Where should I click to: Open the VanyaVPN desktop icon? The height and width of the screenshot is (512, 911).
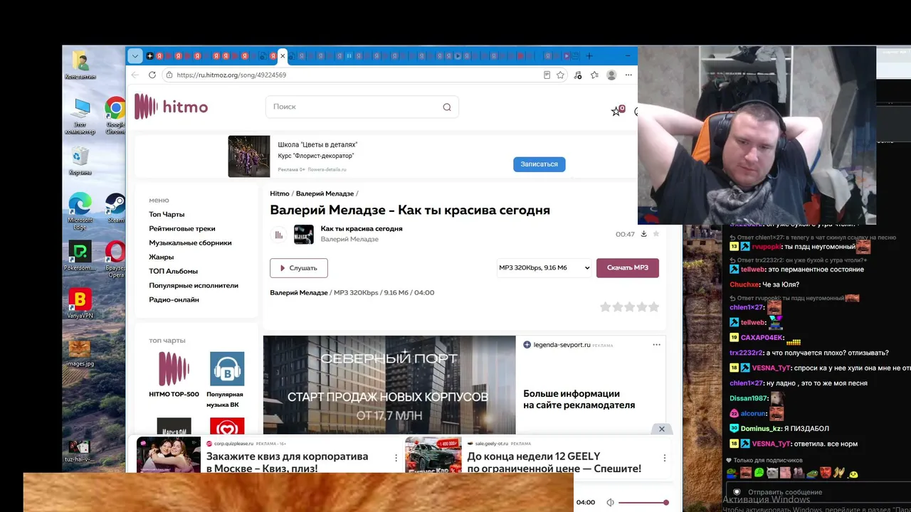[80, 304]
